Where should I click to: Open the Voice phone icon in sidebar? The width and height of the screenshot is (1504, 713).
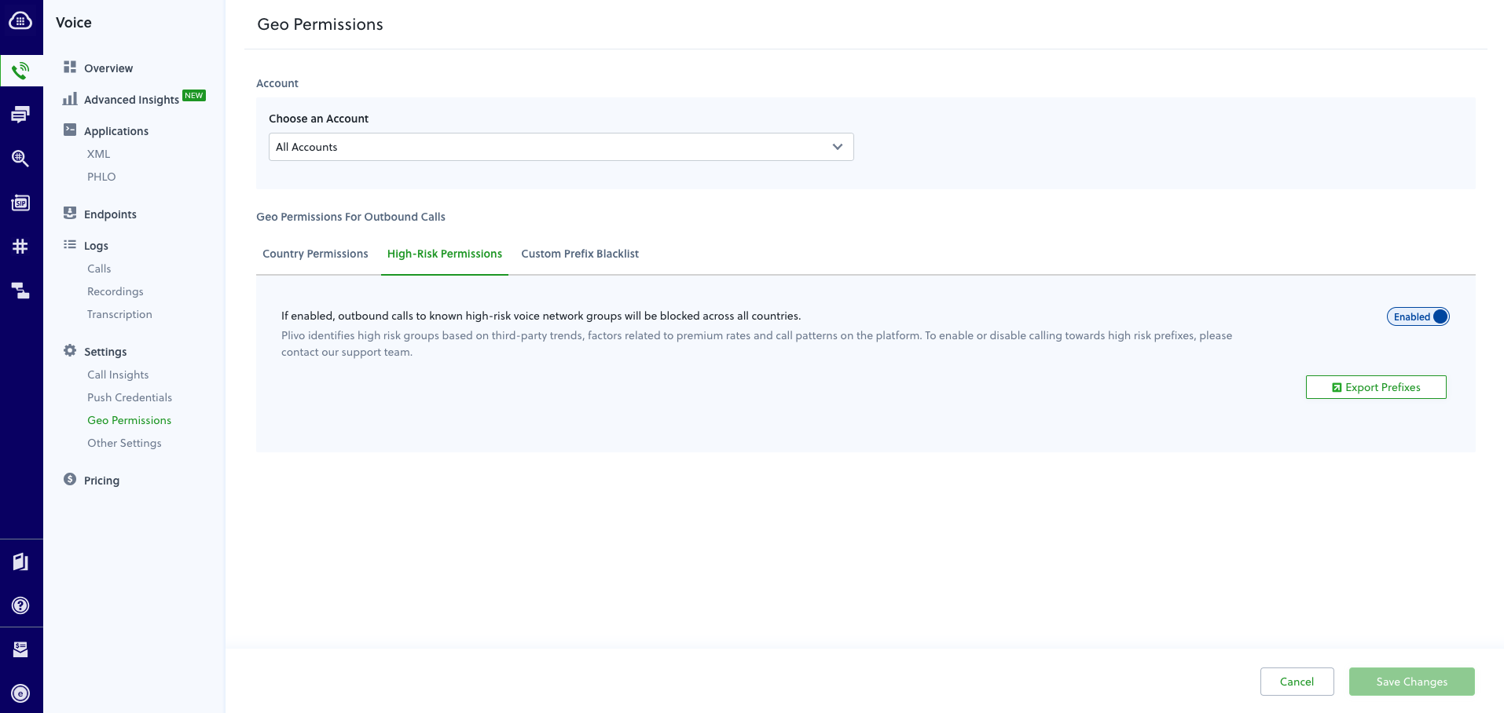(20, 71)
